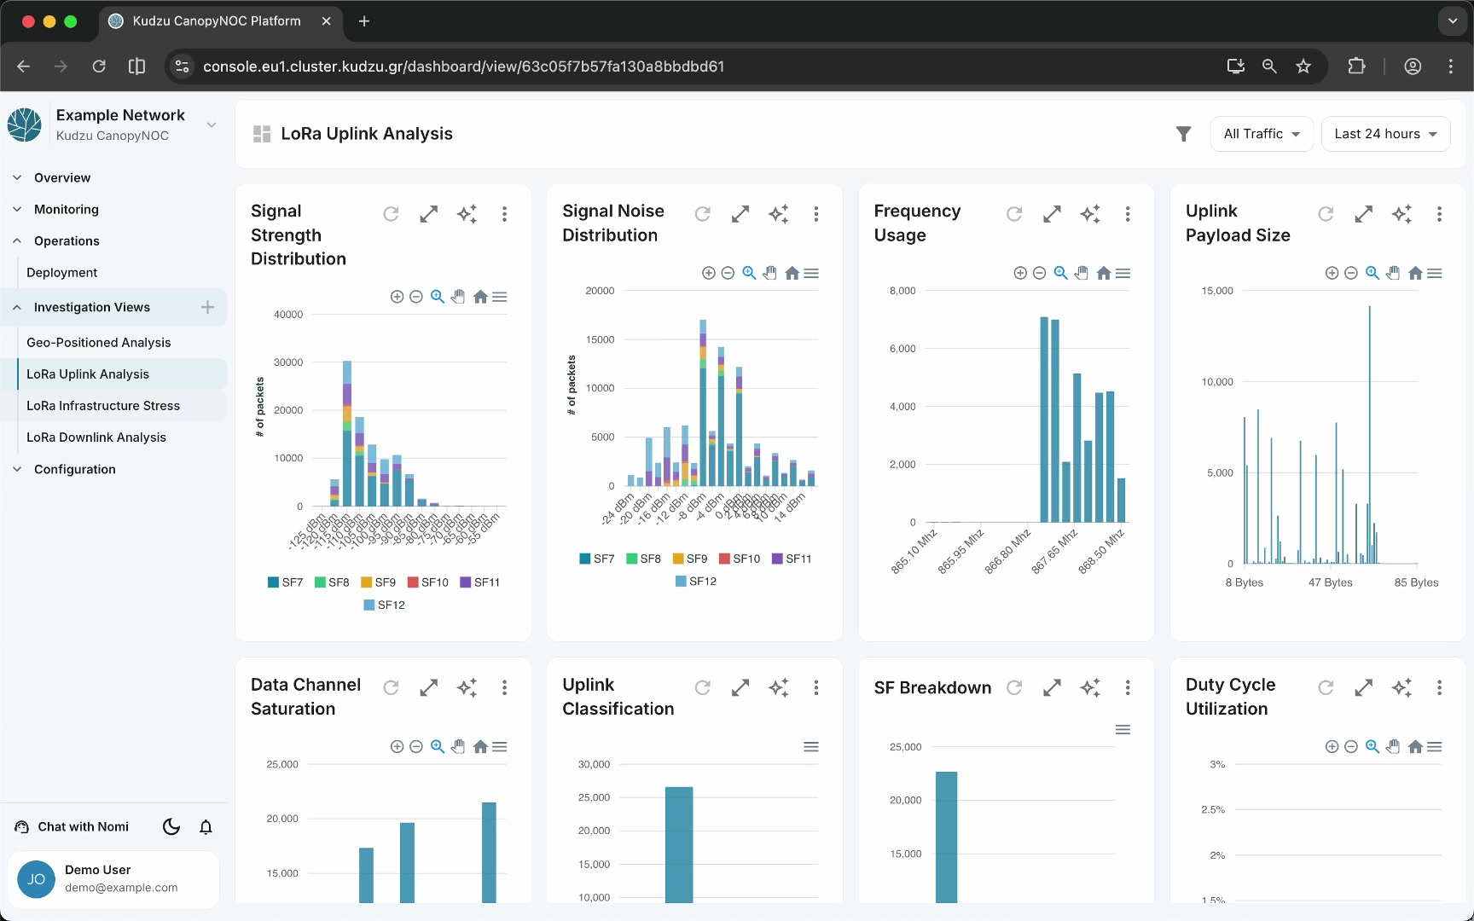Open the Example Network switcher chevron
The height and width of the screenshot is (921, 1474).
tap(212, 125)
